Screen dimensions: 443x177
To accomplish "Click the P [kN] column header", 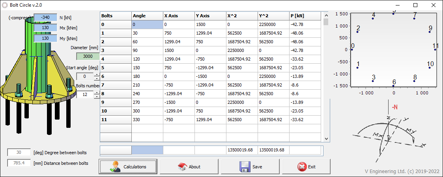I will 305,16.
